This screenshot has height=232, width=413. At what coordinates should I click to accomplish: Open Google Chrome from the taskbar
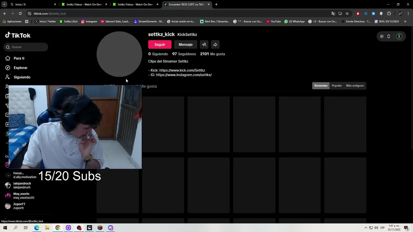58,228
